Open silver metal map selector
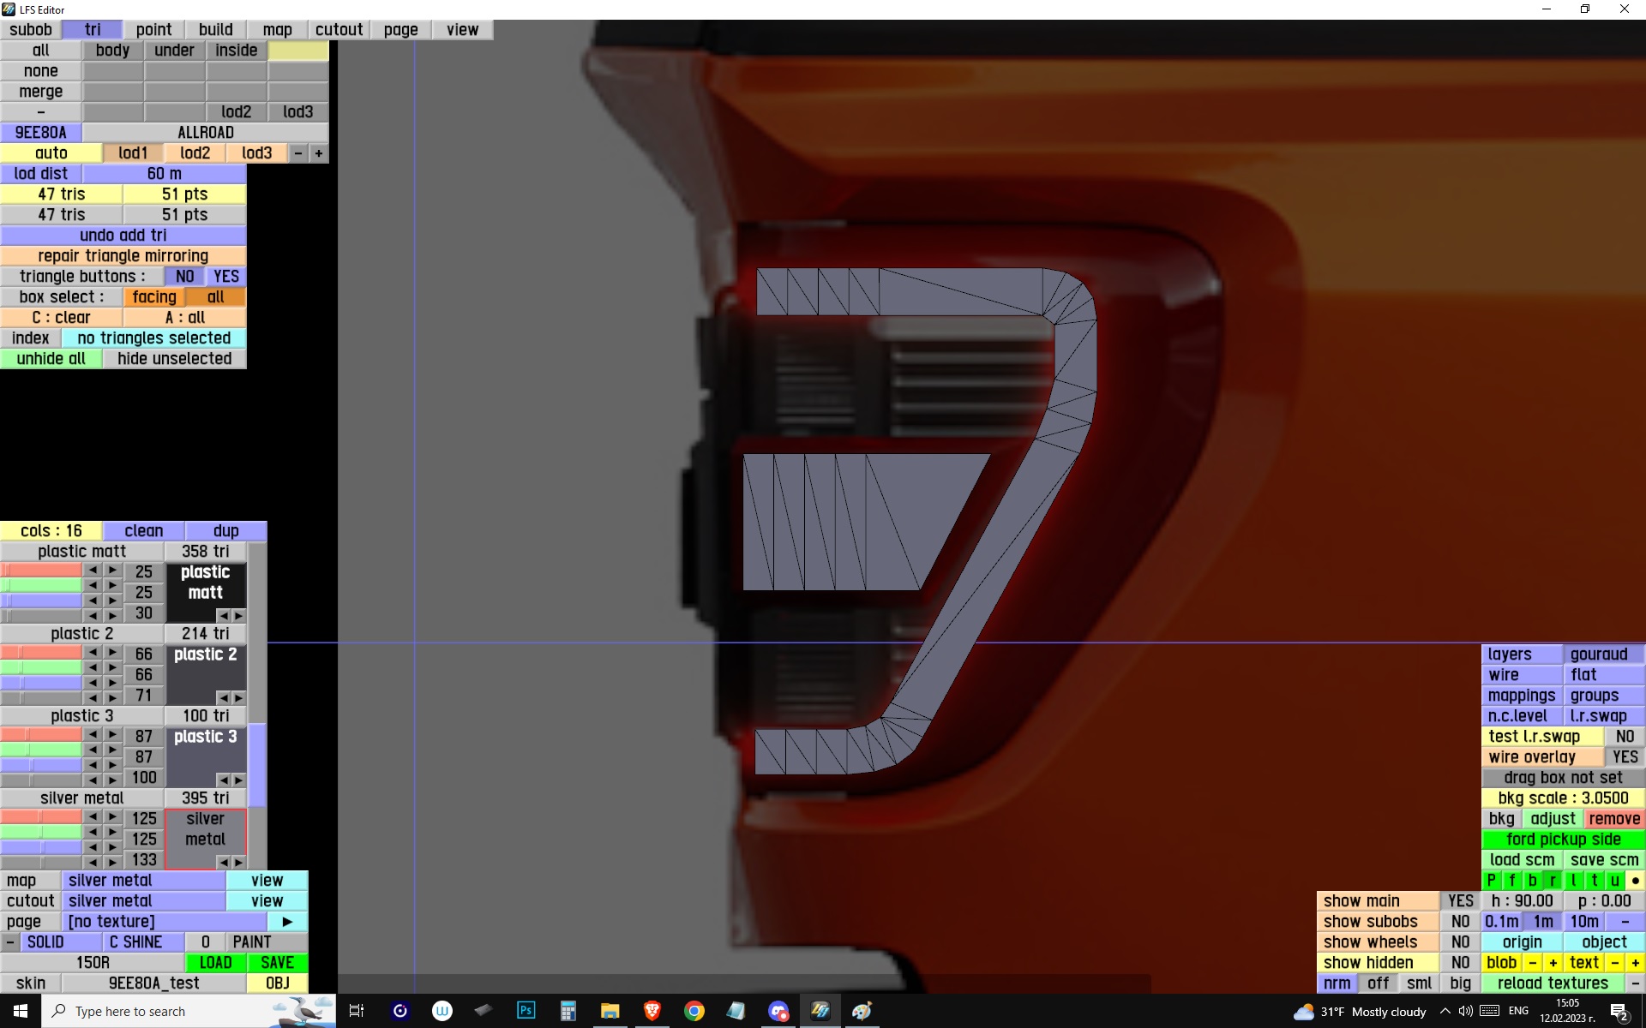The image size is (1646, 1028). 143,881
